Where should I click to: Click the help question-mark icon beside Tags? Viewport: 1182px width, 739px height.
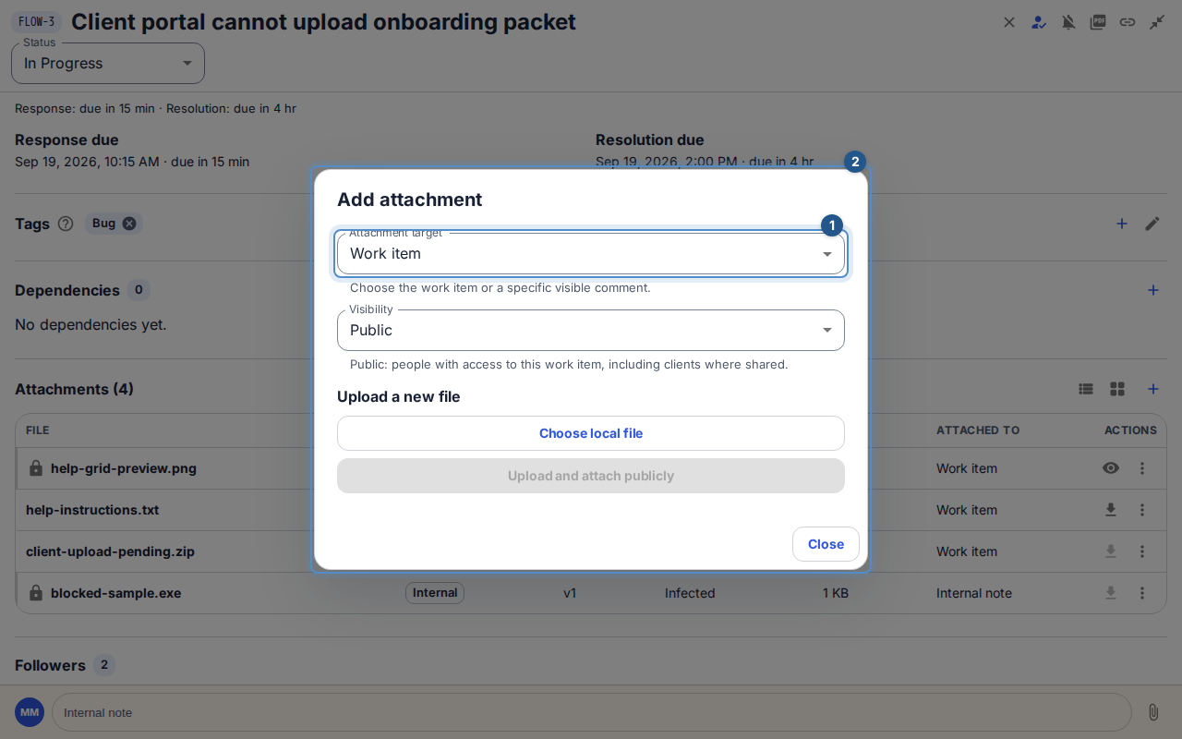[x=66, y=224]
